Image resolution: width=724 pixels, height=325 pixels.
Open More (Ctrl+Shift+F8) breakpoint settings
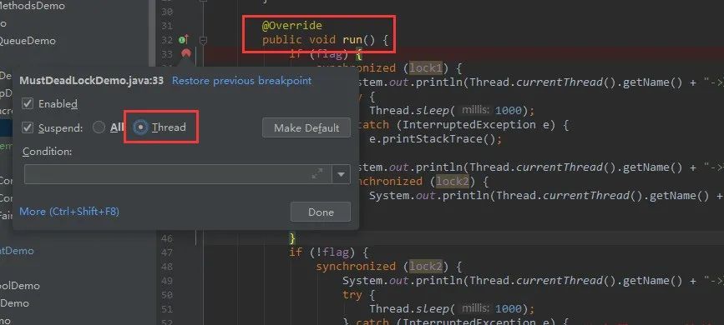69,212
